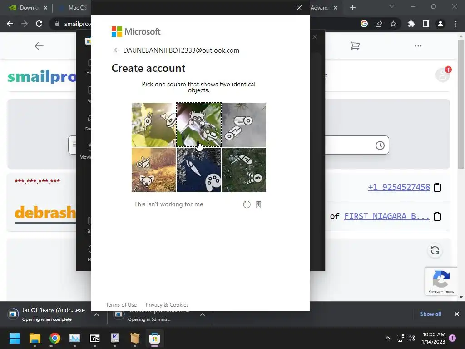This screenshot has width=465, height=349.
Task: Click the network icon in system tray
Action: [401, 338]
